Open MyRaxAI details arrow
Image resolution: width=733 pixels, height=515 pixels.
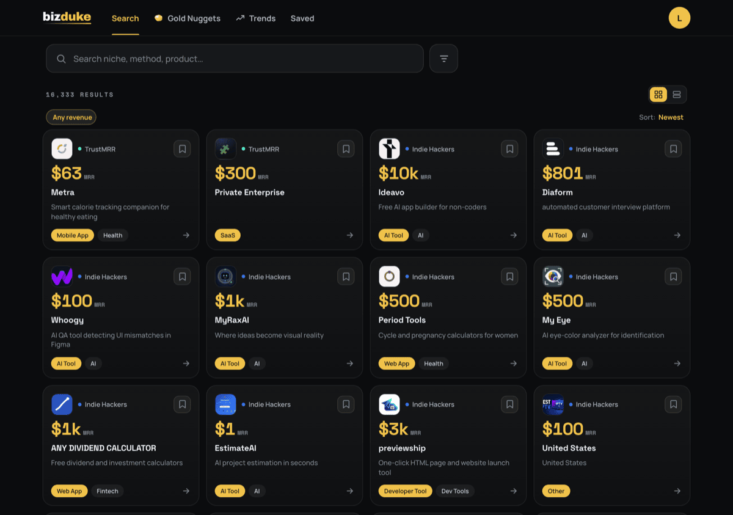tap(350, 363)
